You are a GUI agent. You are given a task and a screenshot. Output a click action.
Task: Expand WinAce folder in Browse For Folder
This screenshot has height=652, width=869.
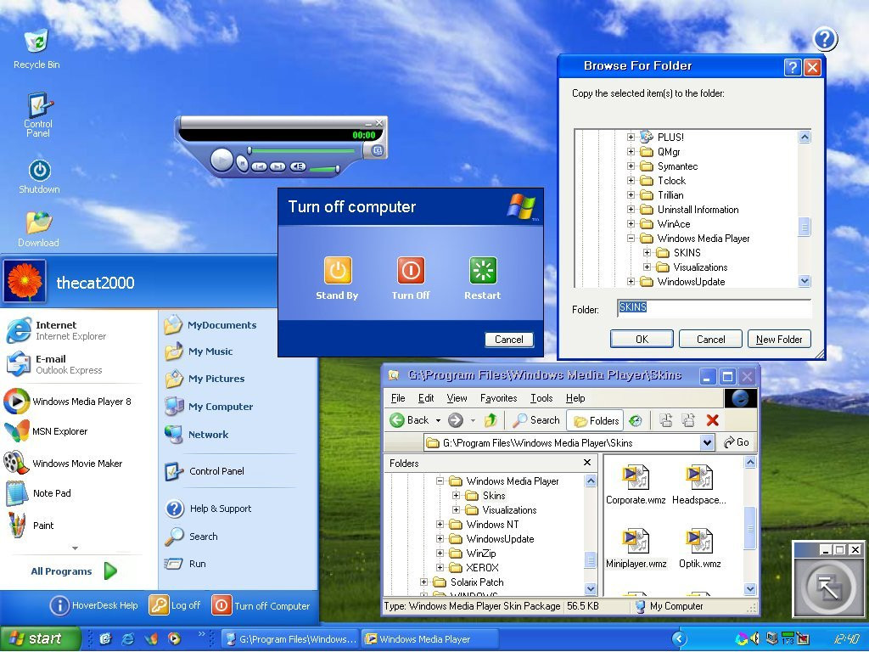coord(631,223)
